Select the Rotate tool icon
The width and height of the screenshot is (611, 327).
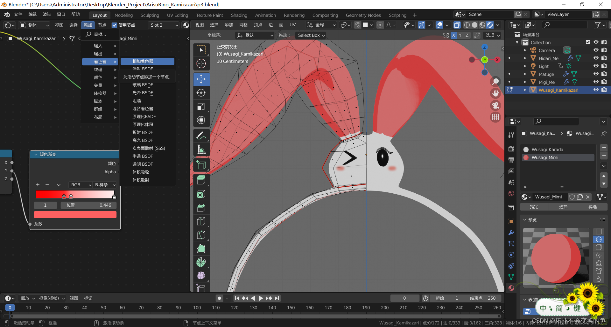click(x=201, y=93)
